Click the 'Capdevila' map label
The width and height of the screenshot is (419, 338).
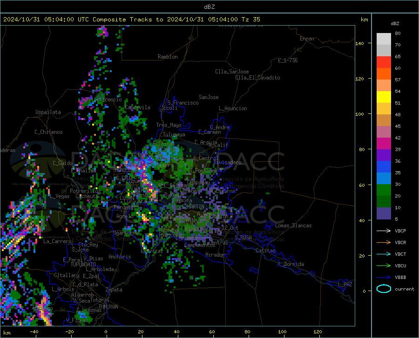tap(137, 107)
